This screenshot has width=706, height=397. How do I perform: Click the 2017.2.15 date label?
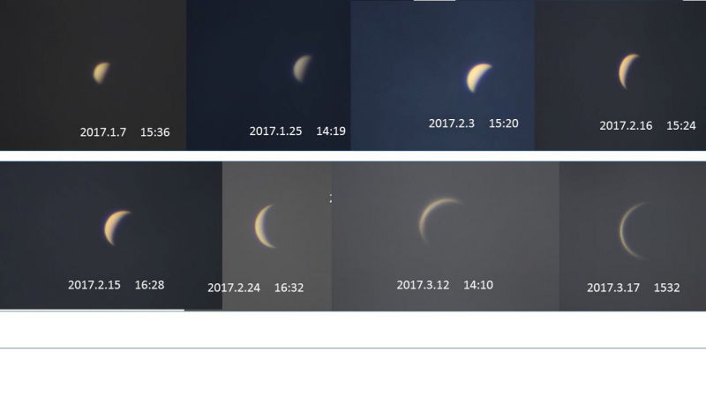tap(94, 285)
